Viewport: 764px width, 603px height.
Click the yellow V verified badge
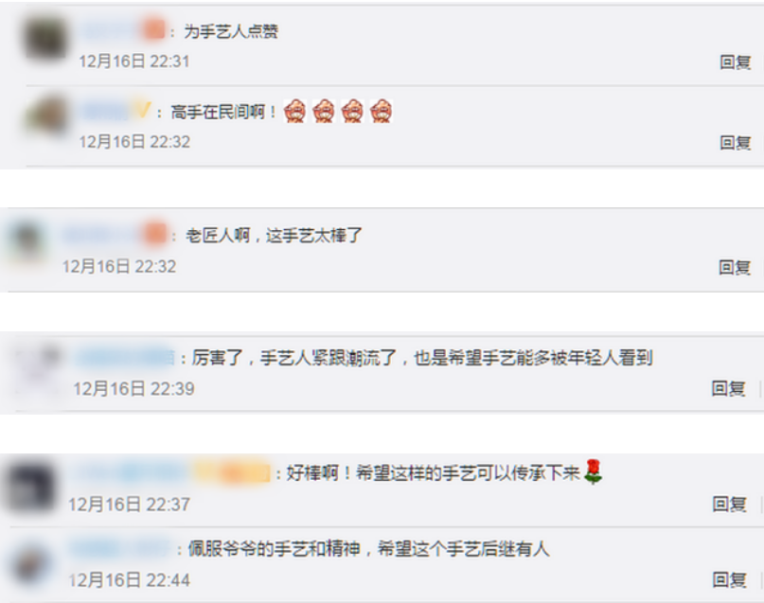pos(142,111)
